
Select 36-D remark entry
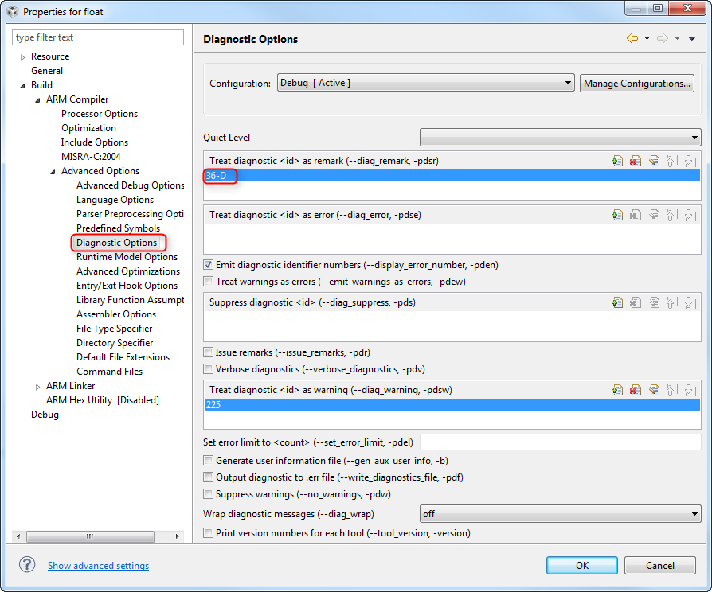[452, 176]
